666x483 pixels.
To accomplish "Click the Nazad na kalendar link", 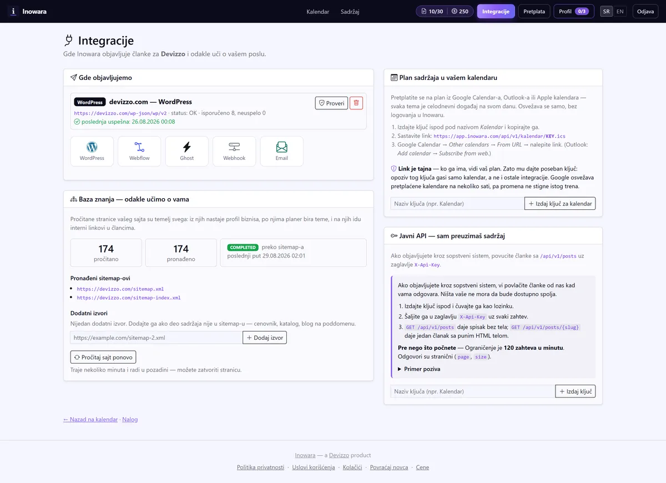I will pos(90,420).
